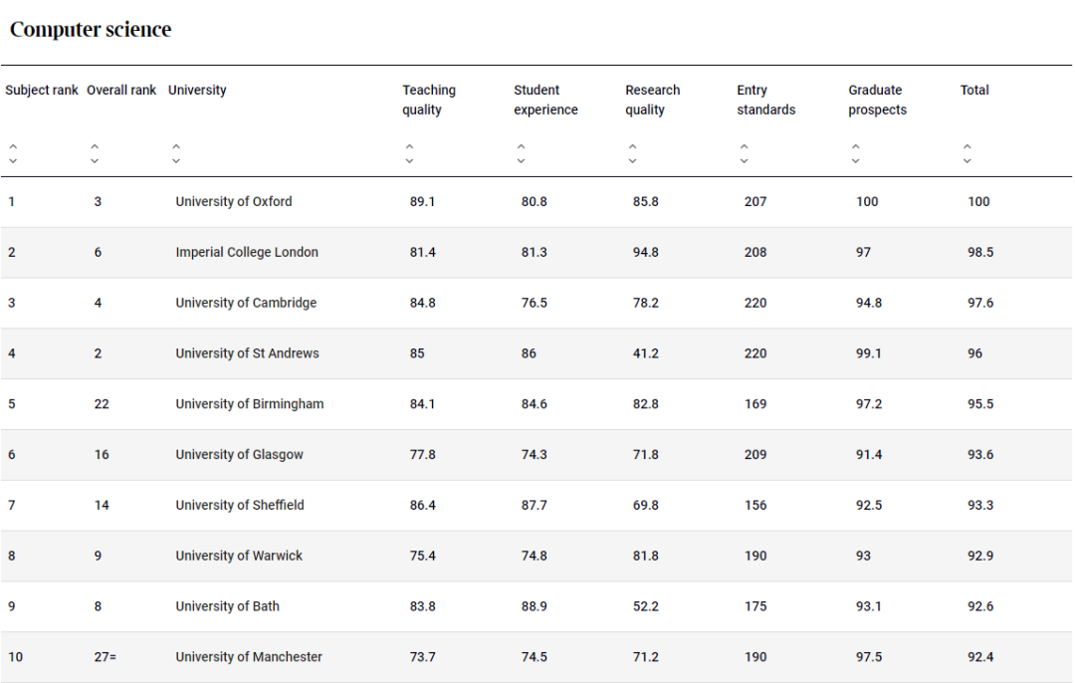Sort by Teaching quality arrows
The height and width of the screenshot is (683, 1075).
409,153
